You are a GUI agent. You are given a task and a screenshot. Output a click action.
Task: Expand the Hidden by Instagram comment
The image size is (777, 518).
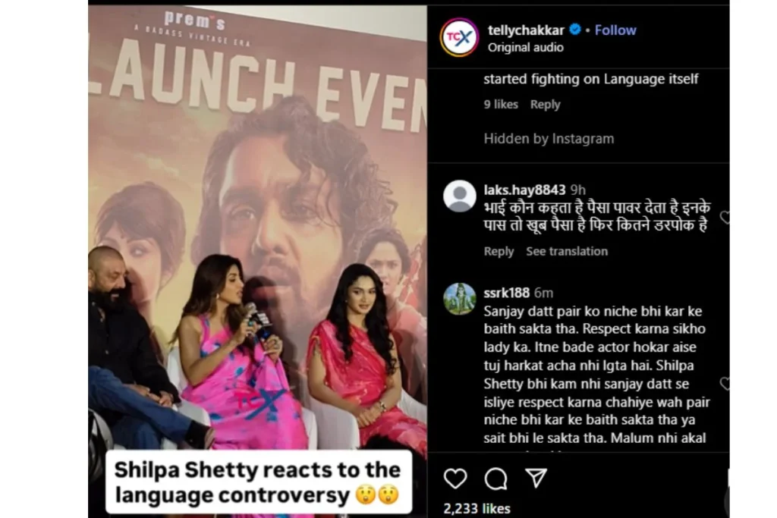[549, 139]
